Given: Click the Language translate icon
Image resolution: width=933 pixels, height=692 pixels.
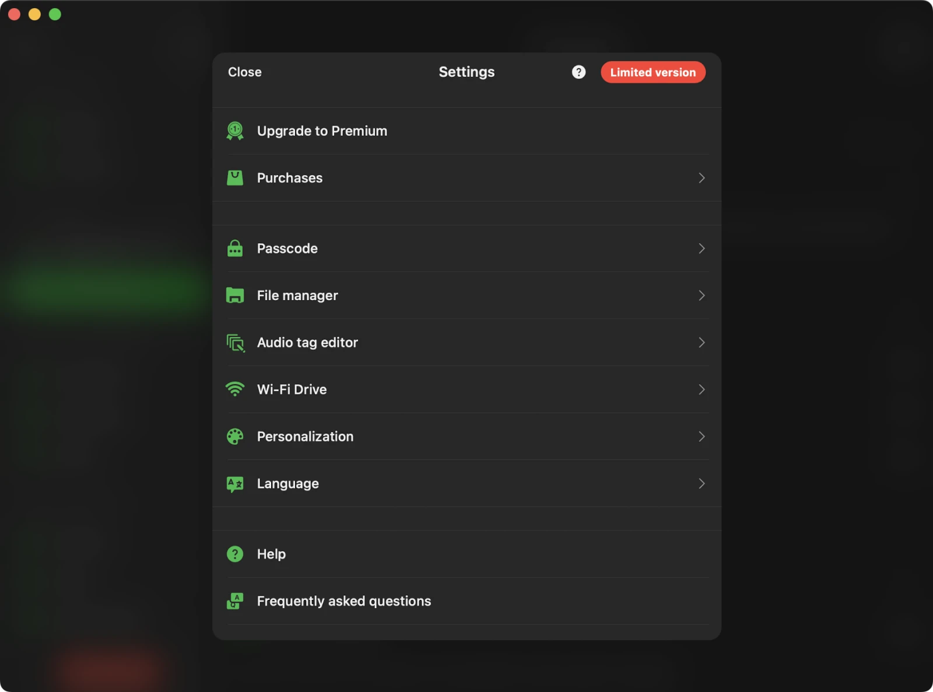Looking at the screenshot, I should tap(235, 484).
